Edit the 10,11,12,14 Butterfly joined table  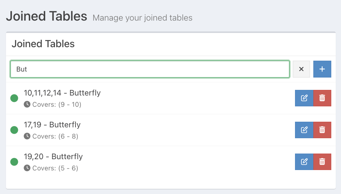[x=304, y=98]
